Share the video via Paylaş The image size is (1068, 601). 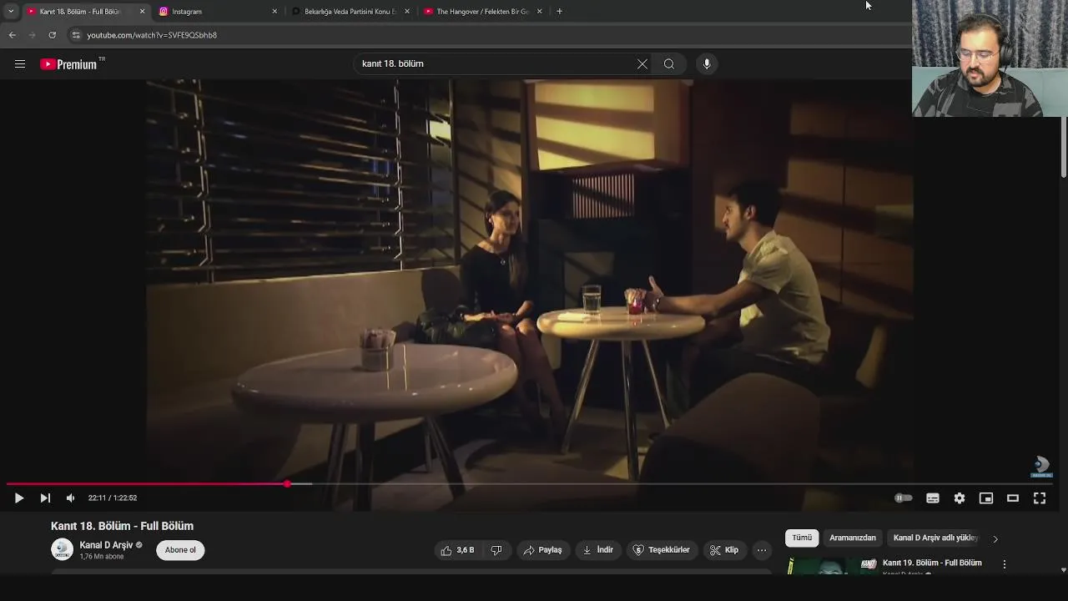click(542, 550)
